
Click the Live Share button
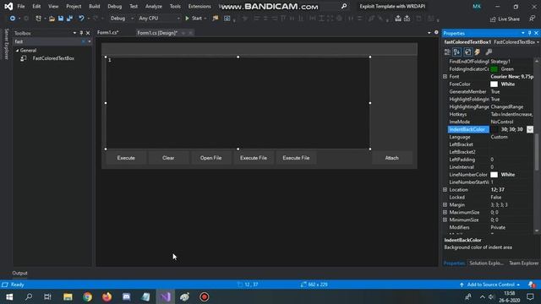[x=505, y=19]
